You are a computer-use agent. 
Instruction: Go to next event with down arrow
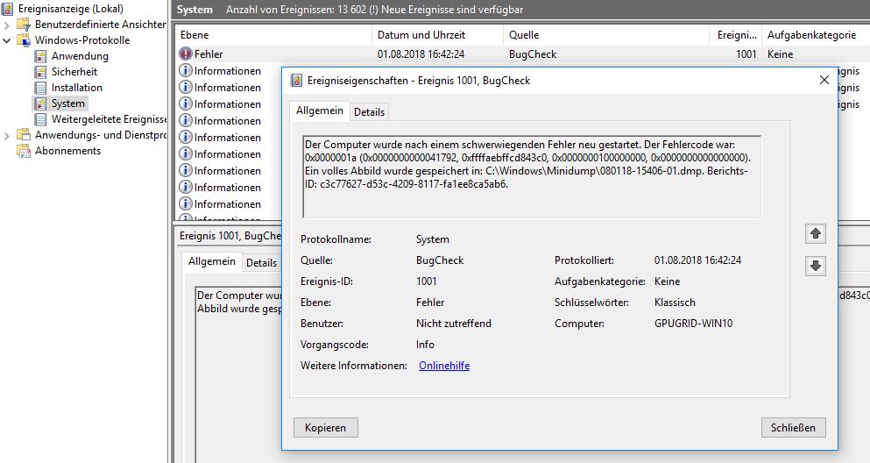tap(815, 266)
